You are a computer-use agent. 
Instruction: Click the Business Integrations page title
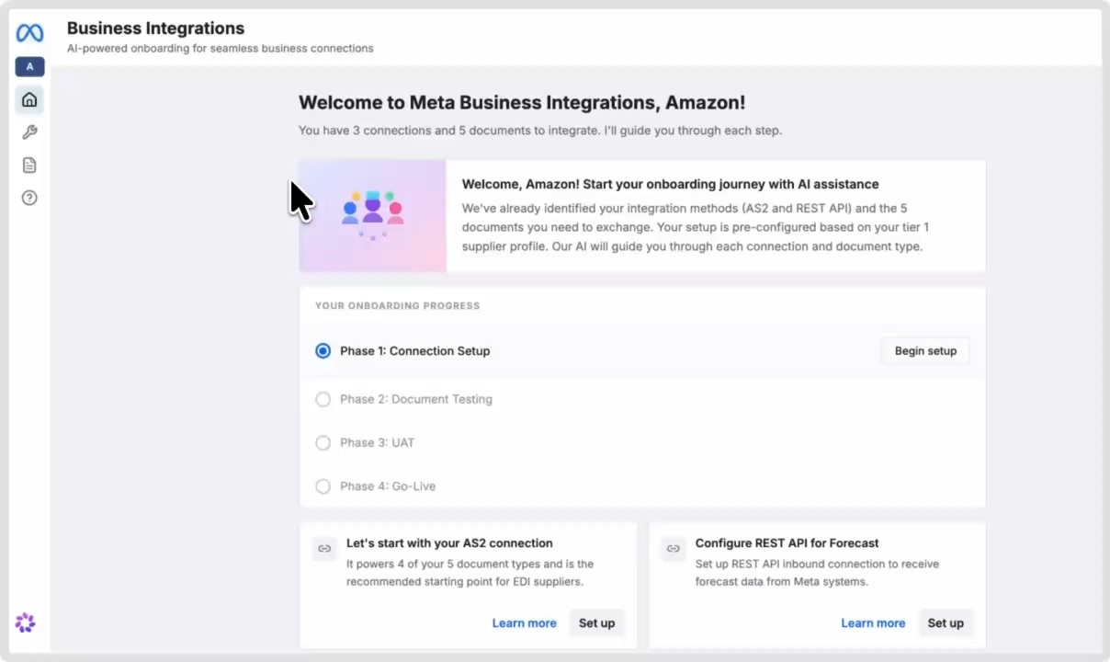156,29
